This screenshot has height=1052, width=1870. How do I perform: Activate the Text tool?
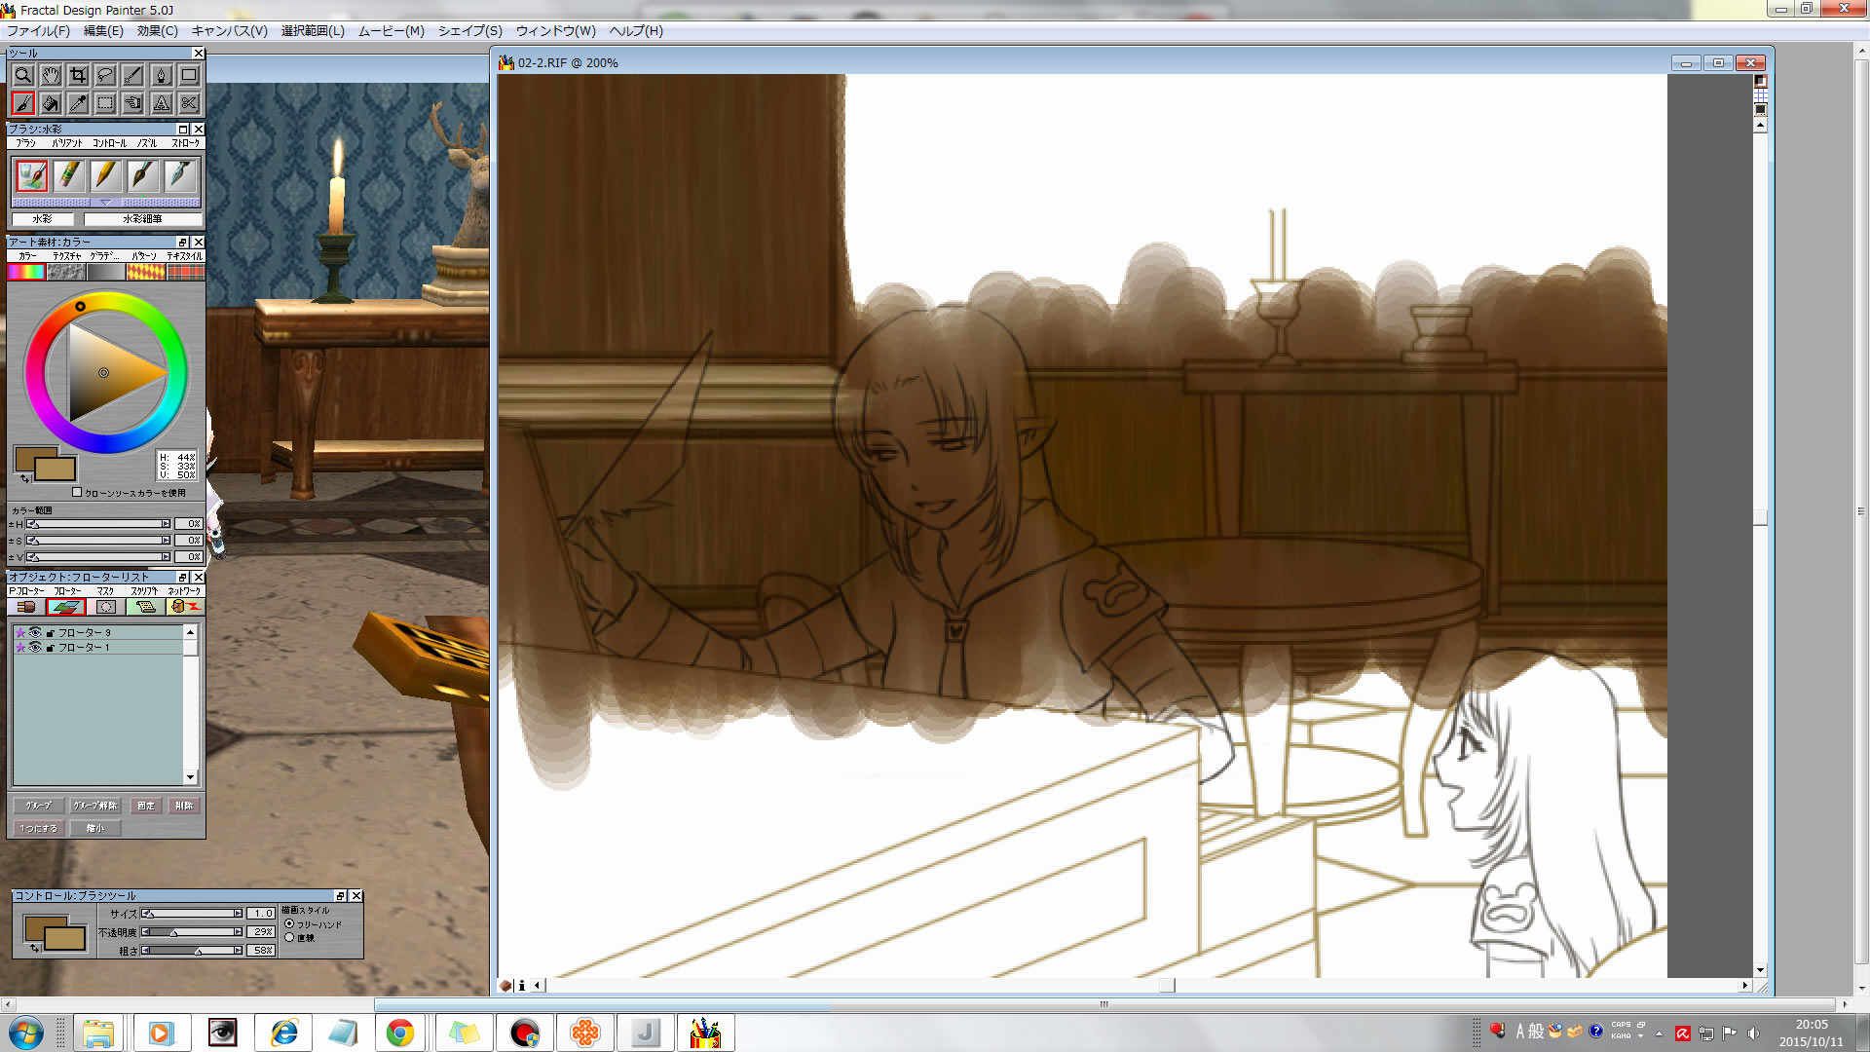coord(162,102)
